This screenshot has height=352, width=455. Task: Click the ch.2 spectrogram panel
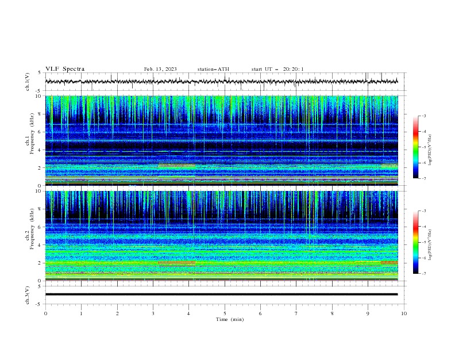click(221, 236)
